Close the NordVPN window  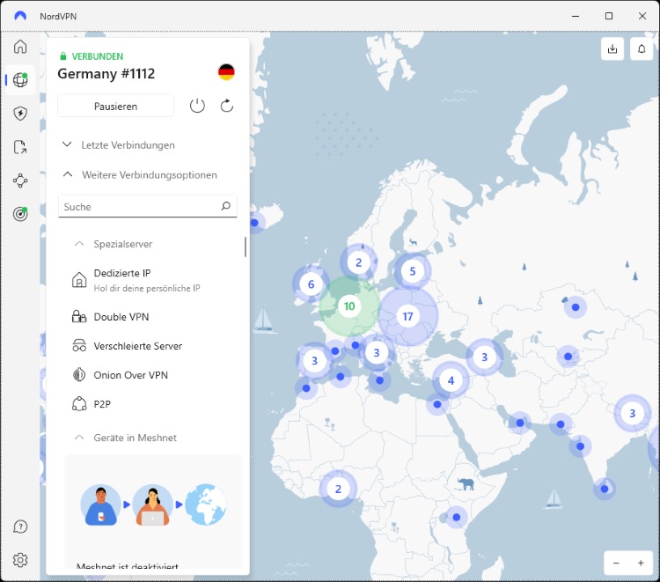(642, 16)
